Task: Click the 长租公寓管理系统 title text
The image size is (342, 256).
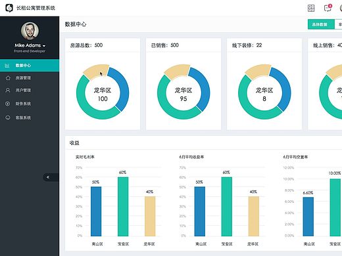Action: [x=36, y=8]
